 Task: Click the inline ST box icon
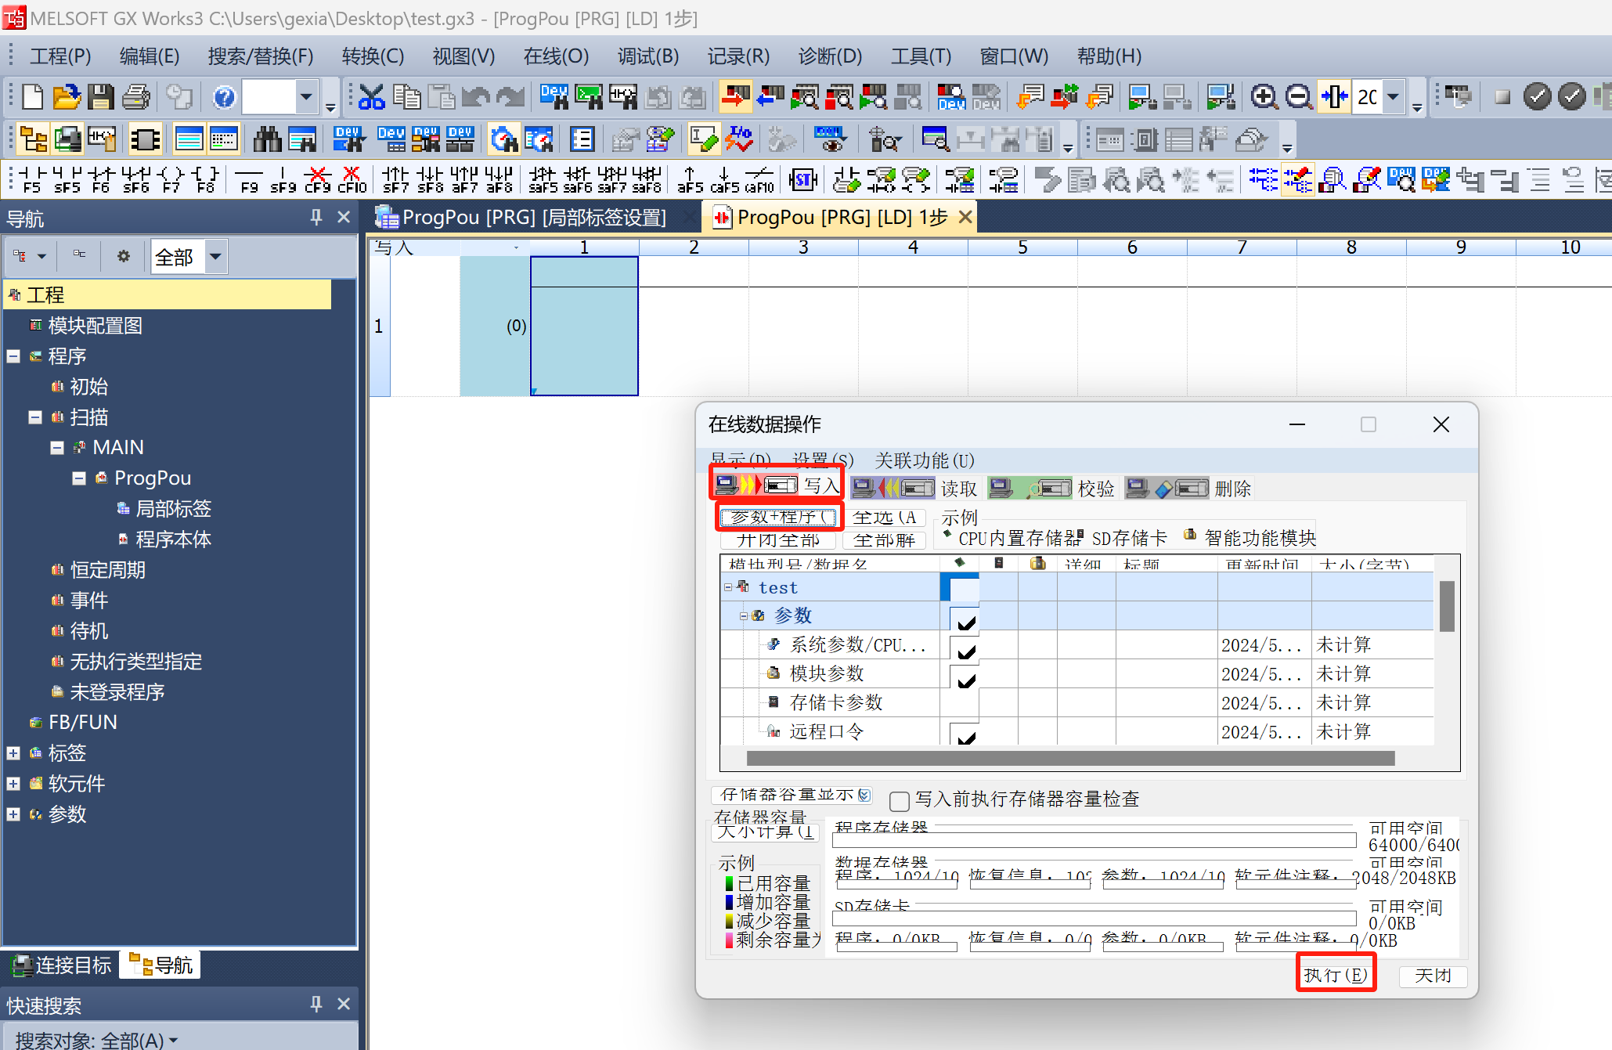(802, 179)
